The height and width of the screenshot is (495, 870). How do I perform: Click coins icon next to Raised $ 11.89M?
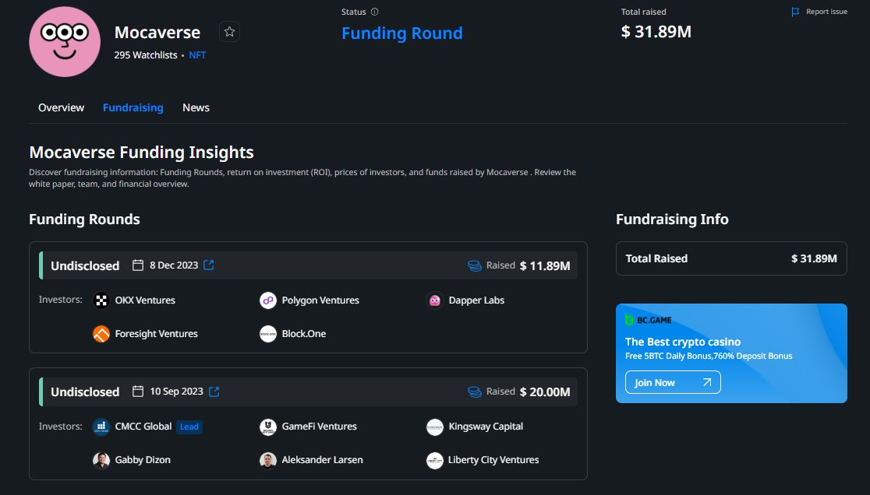(475, 265)
